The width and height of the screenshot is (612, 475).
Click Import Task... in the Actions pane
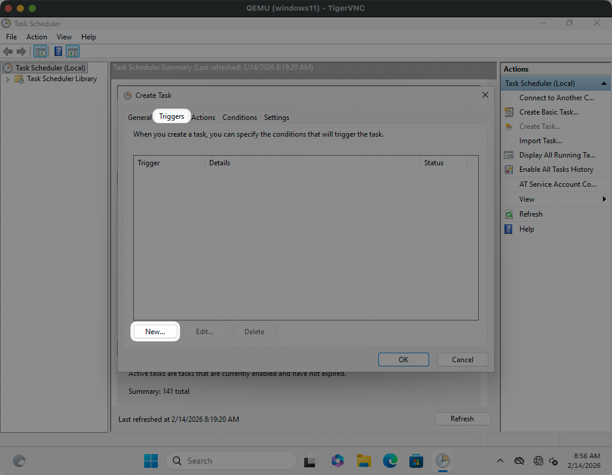click(x=540, y=141)
